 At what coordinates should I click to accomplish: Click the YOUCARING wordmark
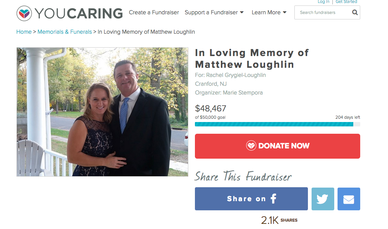(x=79, y=14)
